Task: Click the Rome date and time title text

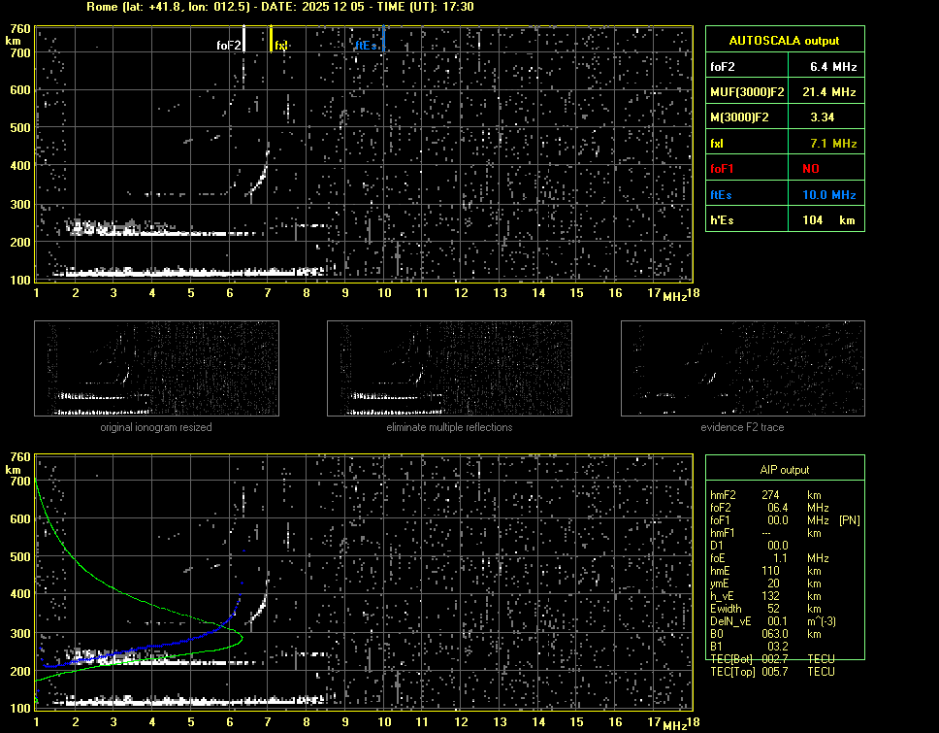Action: pyautogui.click(x=280, y=7)
